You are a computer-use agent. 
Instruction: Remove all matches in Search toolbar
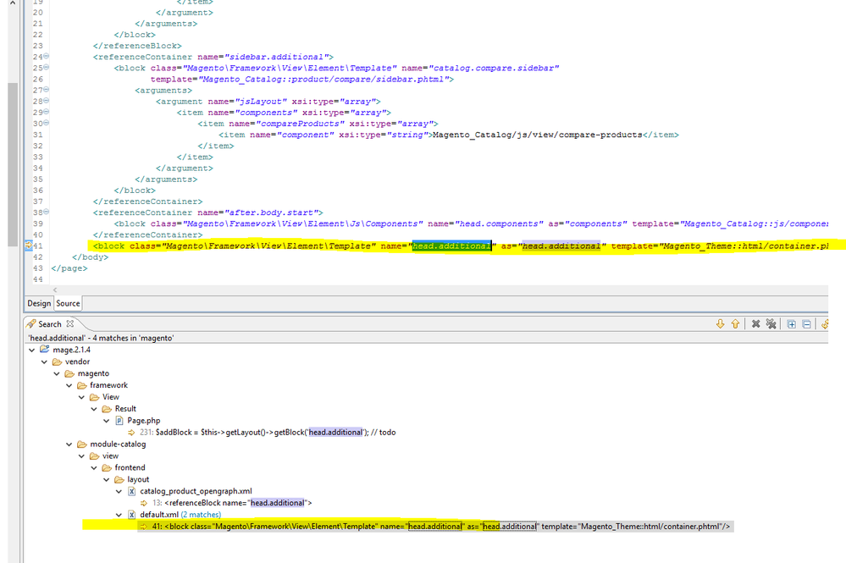click(771, 323)
